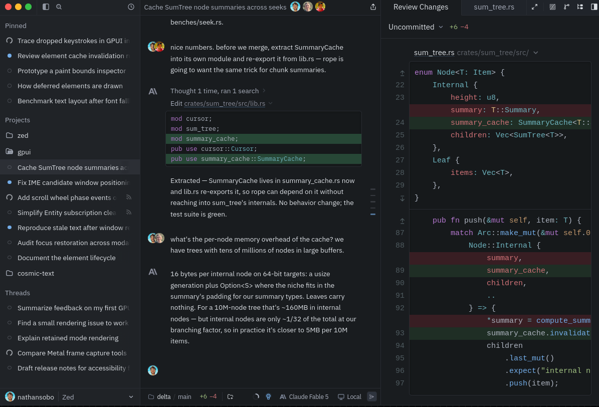This screenshot has height=407, width=599.
Task: Toggle the left sidebar panel icon
Action: point(46,7)
